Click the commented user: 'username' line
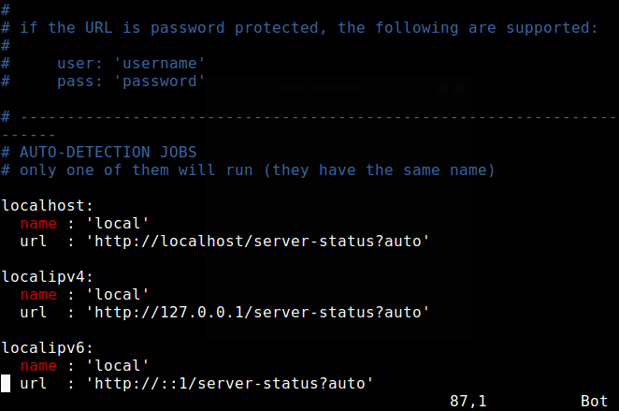The width and height of the screenshot is (619, 411). click(x=131, y=63)
